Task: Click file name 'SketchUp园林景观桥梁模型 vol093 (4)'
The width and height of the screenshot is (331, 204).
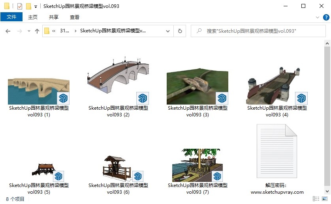Action: pyautogui.click(x=277, y=111)
